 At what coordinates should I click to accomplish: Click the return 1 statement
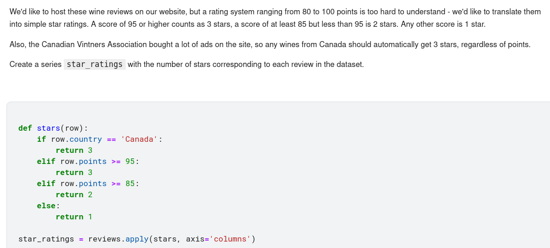coord(74,217)
